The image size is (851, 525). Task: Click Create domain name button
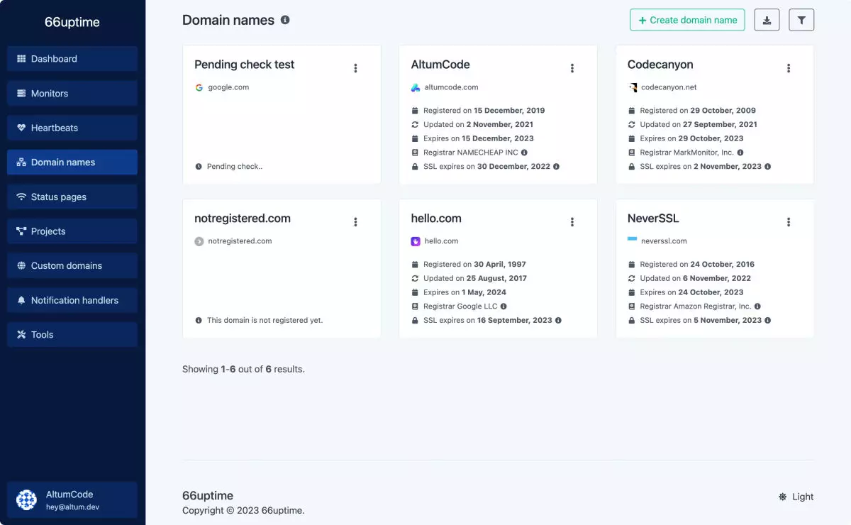pyautogui.click(x=687, y=20)
